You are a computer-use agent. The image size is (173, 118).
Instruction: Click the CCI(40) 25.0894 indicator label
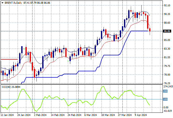click(x=11, y=87)
